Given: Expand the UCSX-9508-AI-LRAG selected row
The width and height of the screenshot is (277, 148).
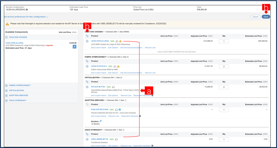Looking at the screenshot, I should [x=87, y=41].
